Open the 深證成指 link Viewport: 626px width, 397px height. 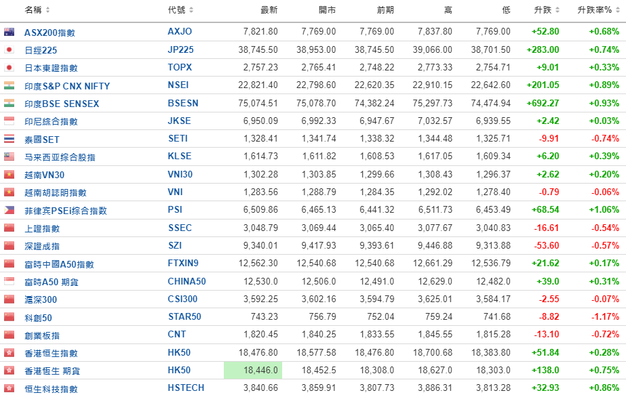pyautogui.click(x=42, y=247)
